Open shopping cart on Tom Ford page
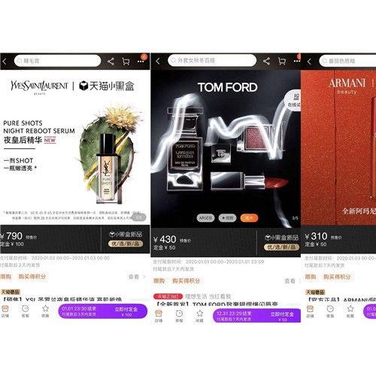 coord(282,61)
